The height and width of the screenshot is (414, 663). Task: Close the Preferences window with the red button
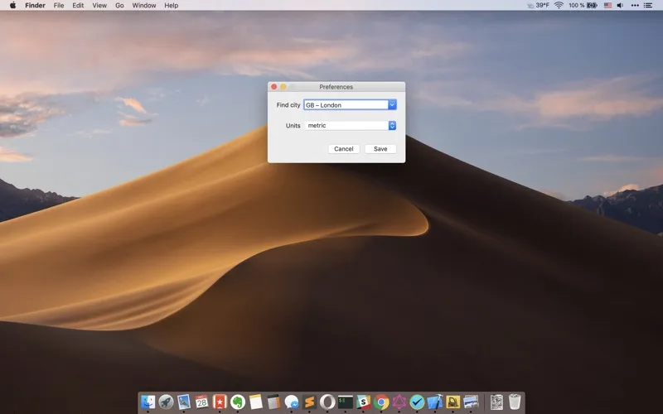pos(274,87)
